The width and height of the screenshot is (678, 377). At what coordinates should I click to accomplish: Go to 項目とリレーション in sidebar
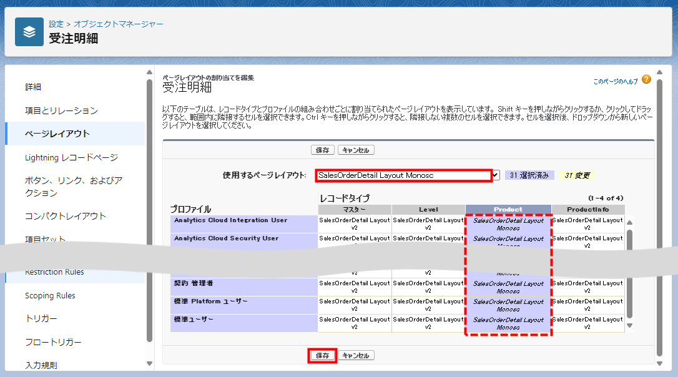click(61, 110)
